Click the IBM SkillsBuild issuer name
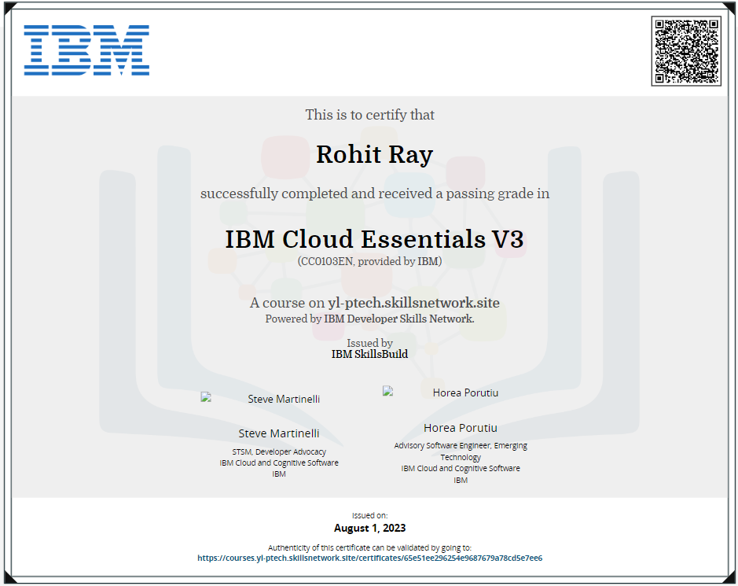This screenshot has height=586, width=738. (369, 354)
